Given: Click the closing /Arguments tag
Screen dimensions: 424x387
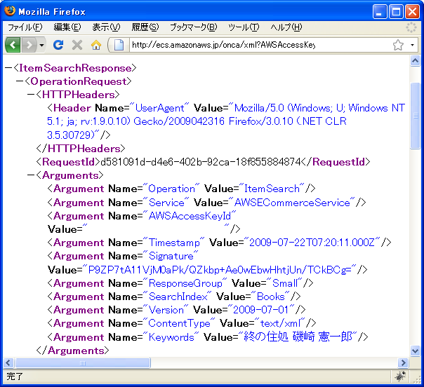Looking at the screenshot, I should click(72, 351).
